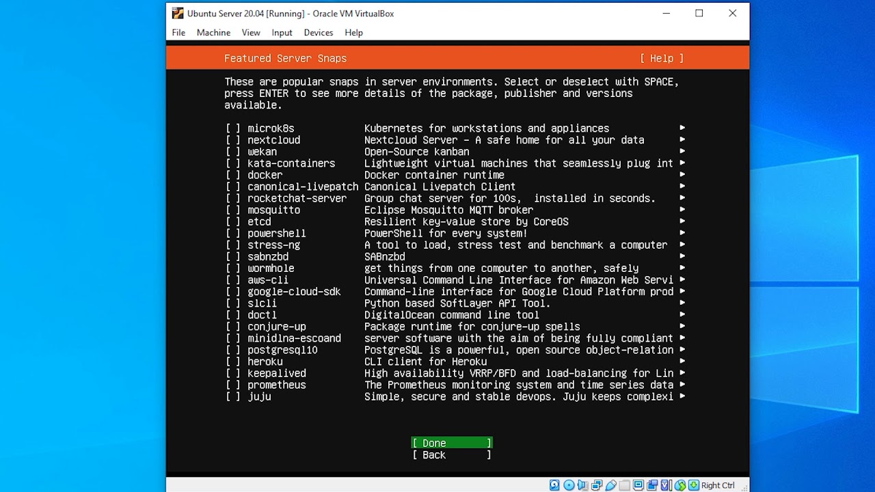875x492 pixels.
Task: Click the shared folders status icon
Action: 624,485
